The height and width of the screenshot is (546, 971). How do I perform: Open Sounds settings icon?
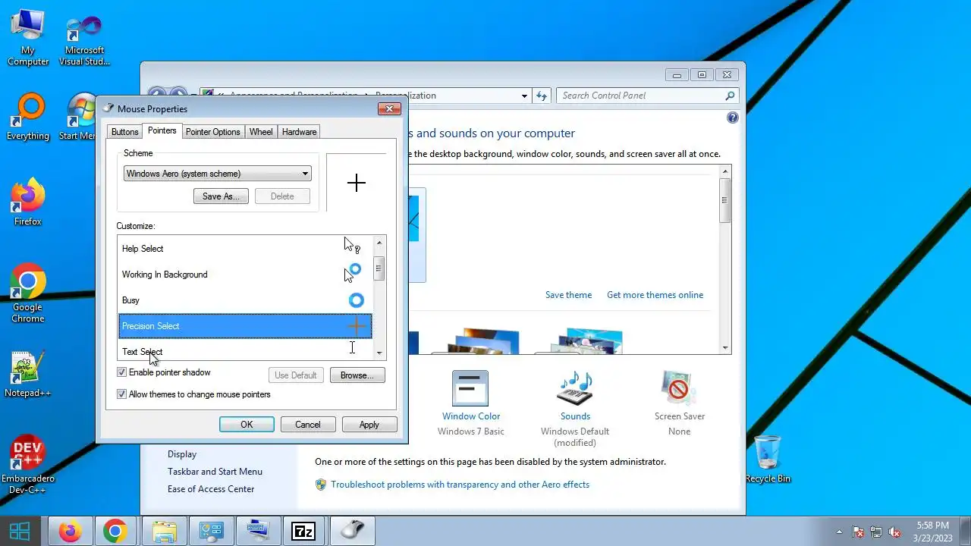575,408
